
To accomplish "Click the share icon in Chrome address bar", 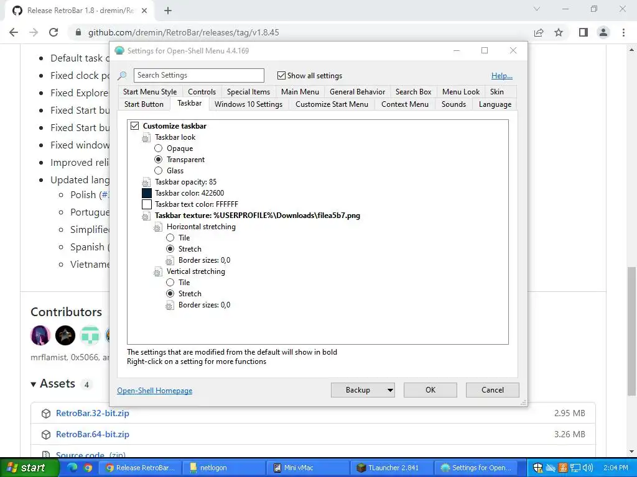I will [x=539, y=32].
